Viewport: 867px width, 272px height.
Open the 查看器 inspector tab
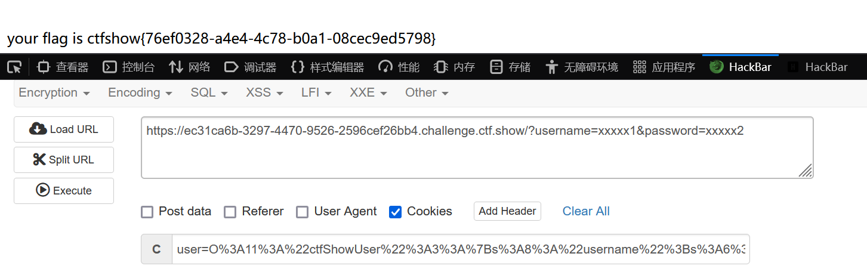(63, 67)
